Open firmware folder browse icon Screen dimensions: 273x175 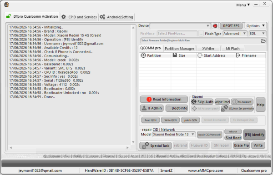pos(263,41)
